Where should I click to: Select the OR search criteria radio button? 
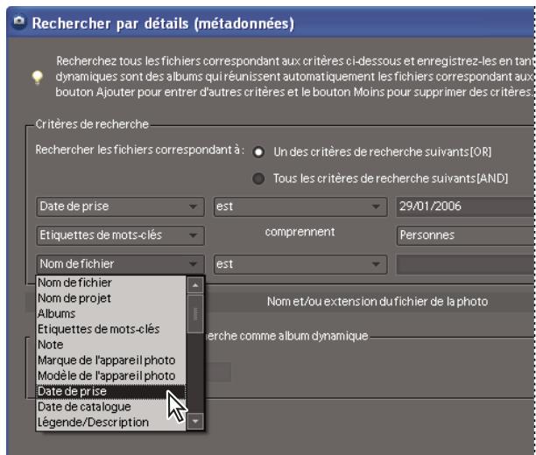pyautogui.click(x=258, y=151)
